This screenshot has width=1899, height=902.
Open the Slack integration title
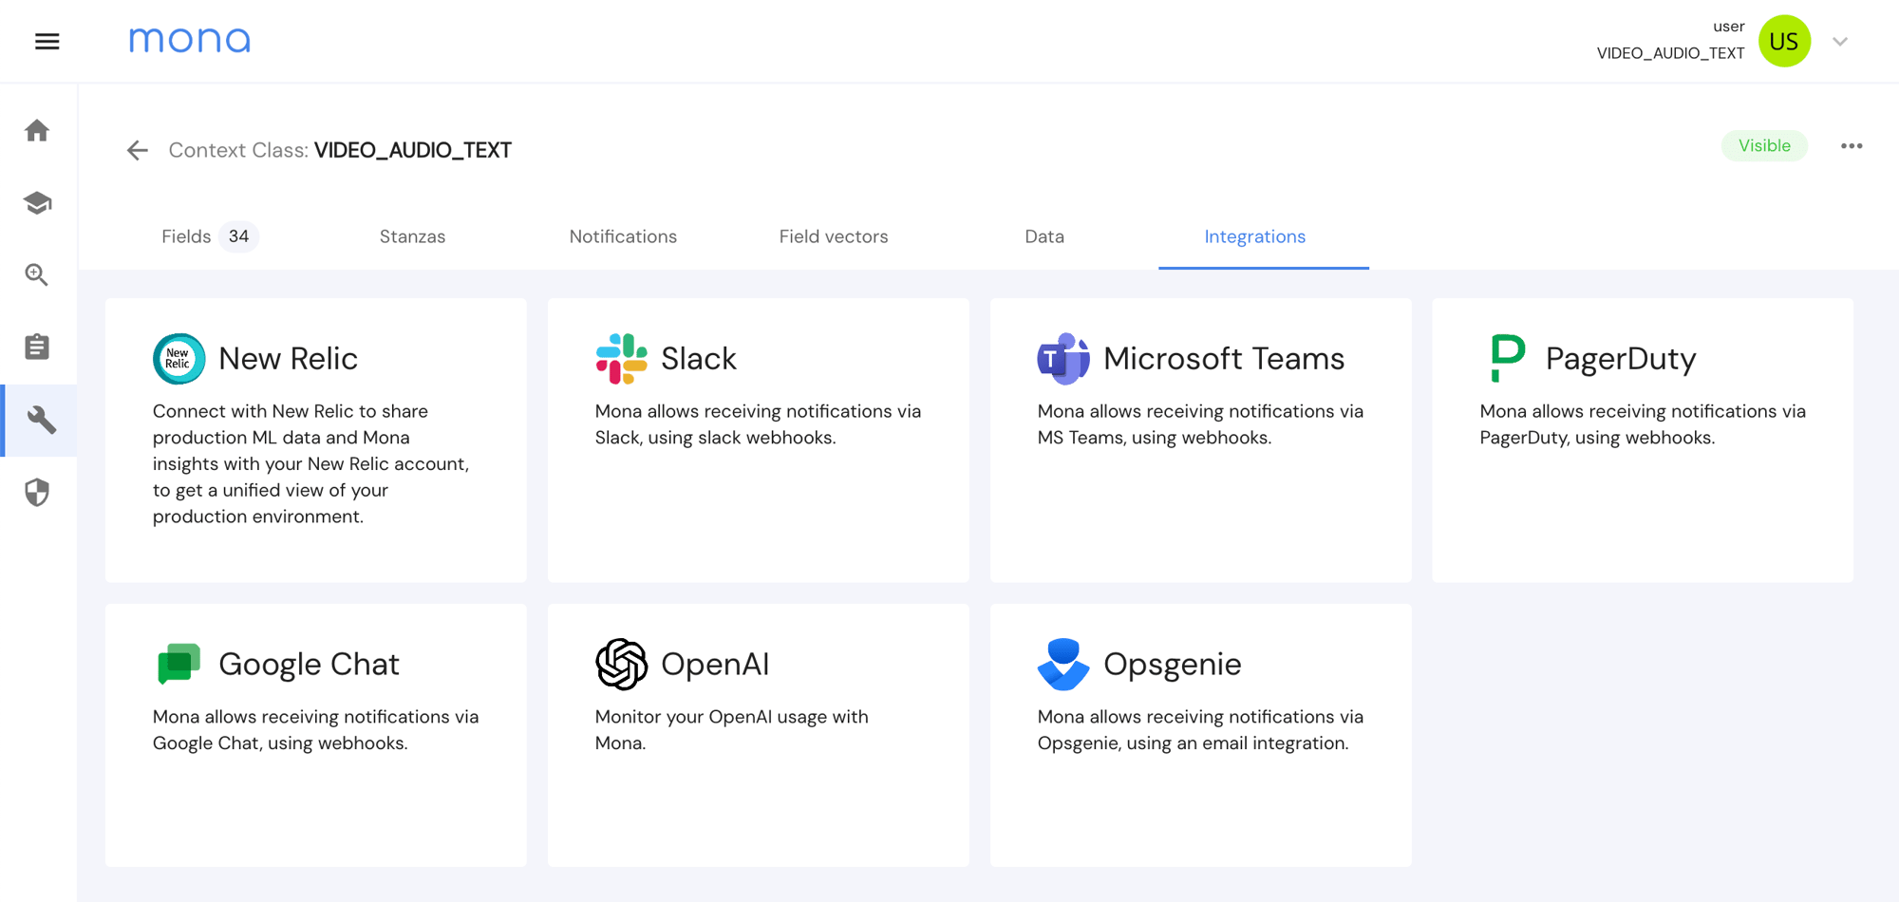[699, 359]
